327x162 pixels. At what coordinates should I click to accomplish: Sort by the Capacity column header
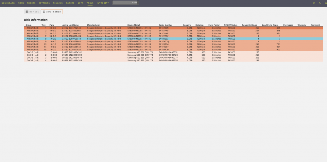187,25
